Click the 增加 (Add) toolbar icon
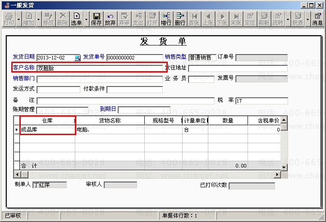Screen dimensions: 326x222 coord(29,19)
